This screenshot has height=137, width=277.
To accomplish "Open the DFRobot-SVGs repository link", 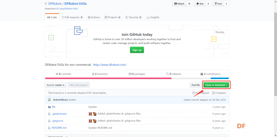I will pos(75,4).
